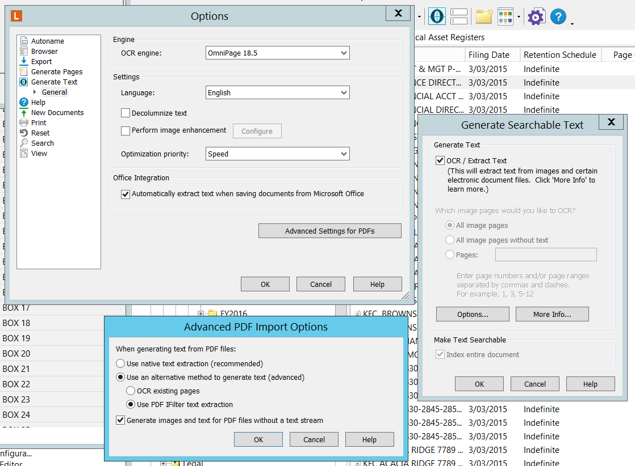Select Print in the options tree
635x466 pixels.
(x=39, y=123)
